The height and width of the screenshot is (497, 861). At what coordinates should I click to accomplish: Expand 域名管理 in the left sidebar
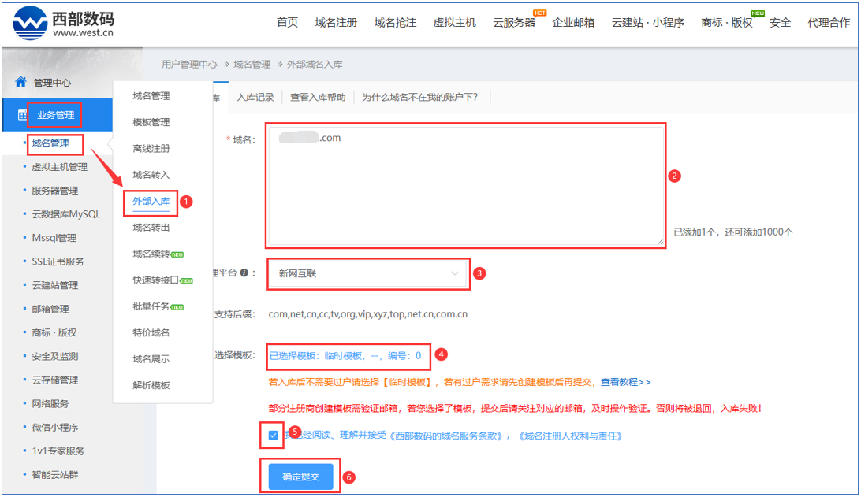point(50,143)
